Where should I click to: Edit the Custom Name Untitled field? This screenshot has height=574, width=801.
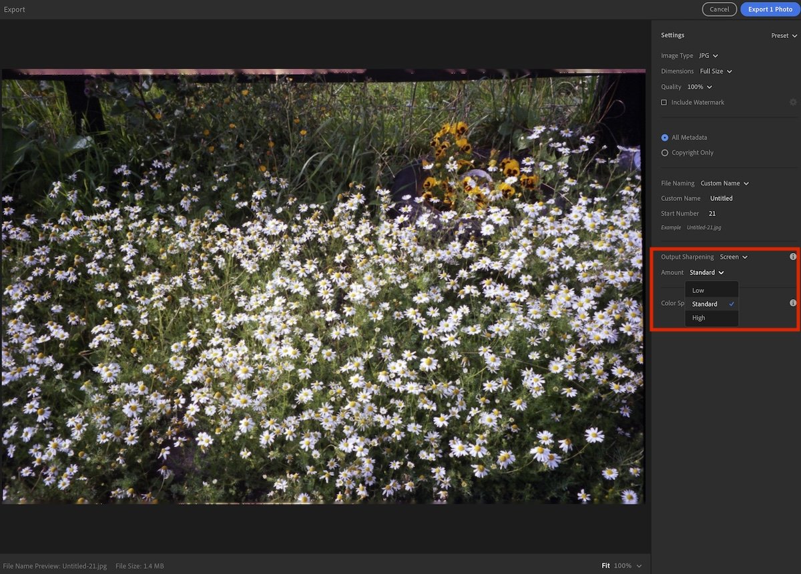tap(722, 198)
